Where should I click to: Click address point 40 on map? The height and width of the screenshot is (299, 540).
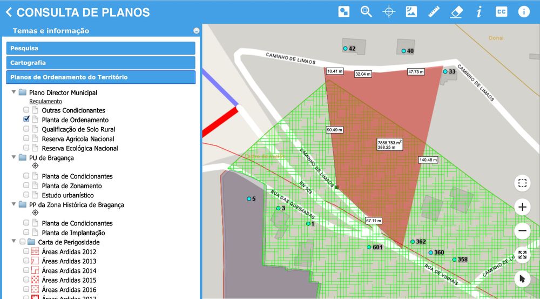[403, 51]
